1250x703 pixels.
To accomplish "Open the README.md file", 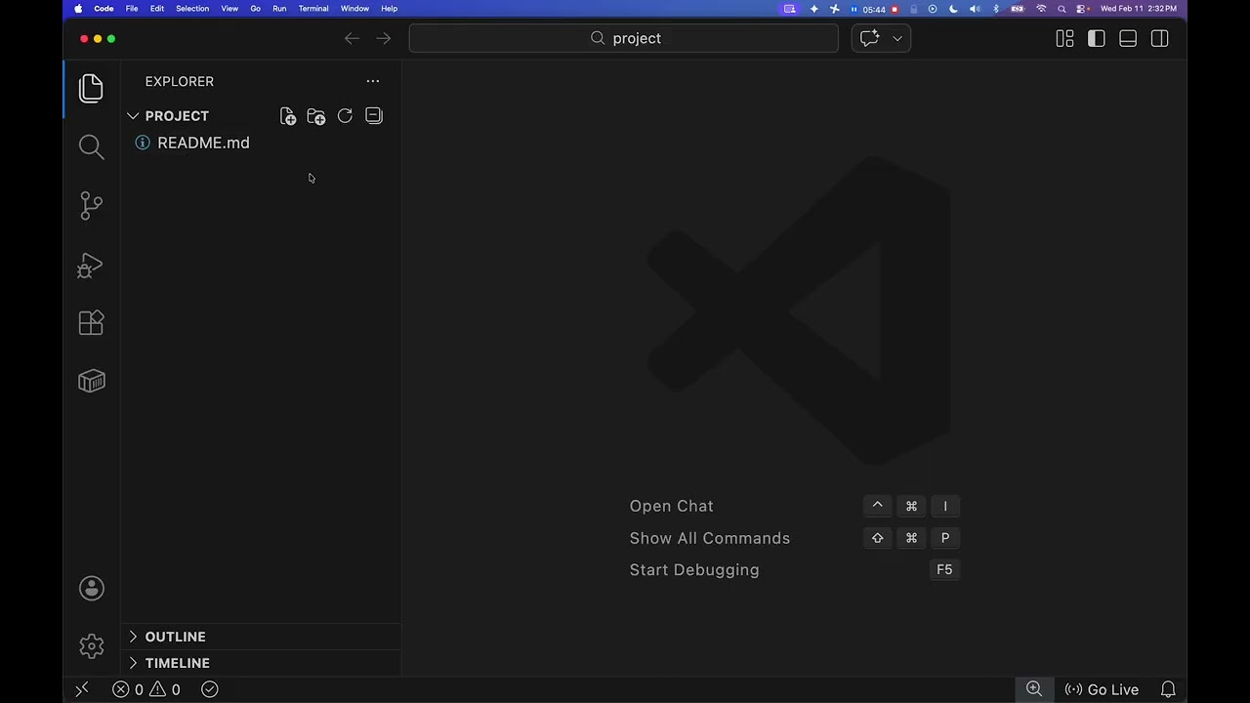I will pos(203,143).
